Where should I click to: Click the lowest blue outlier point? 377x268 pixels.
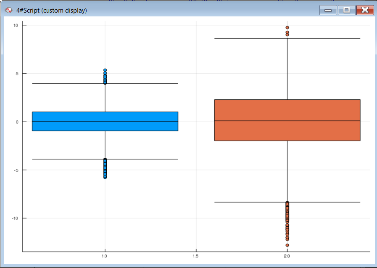105,177
